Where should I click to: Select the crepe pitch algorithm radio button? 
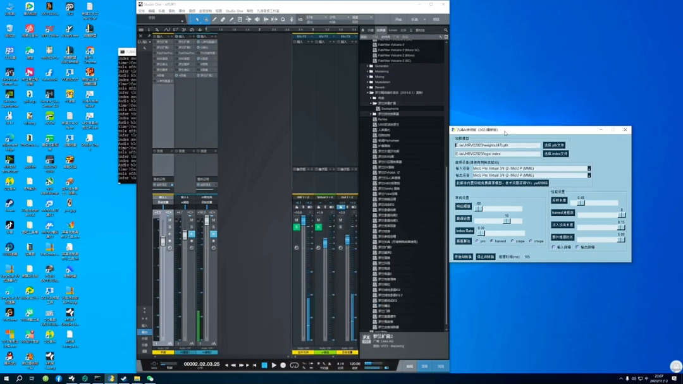pyautogui.click(x=512, y=241)
